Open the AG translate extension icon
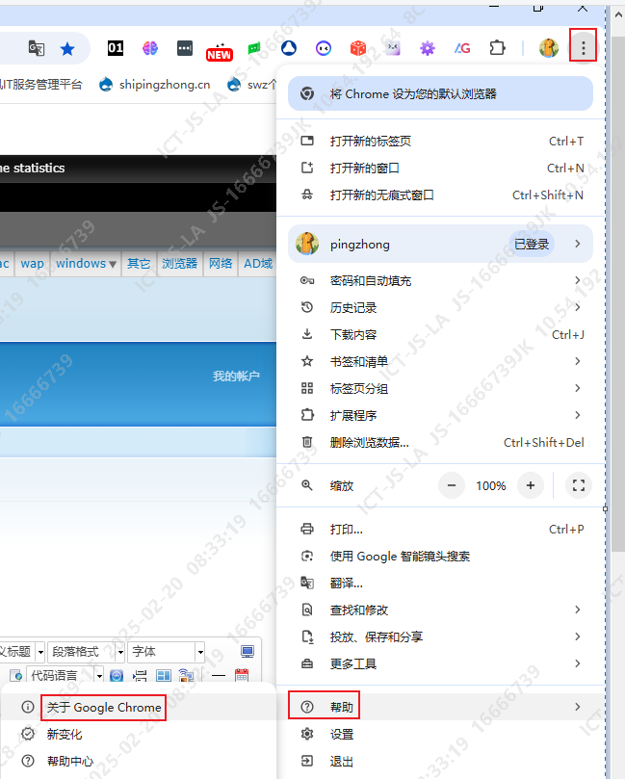The height and width of the screenshot is (779, 625). click(x=462, y=48)
